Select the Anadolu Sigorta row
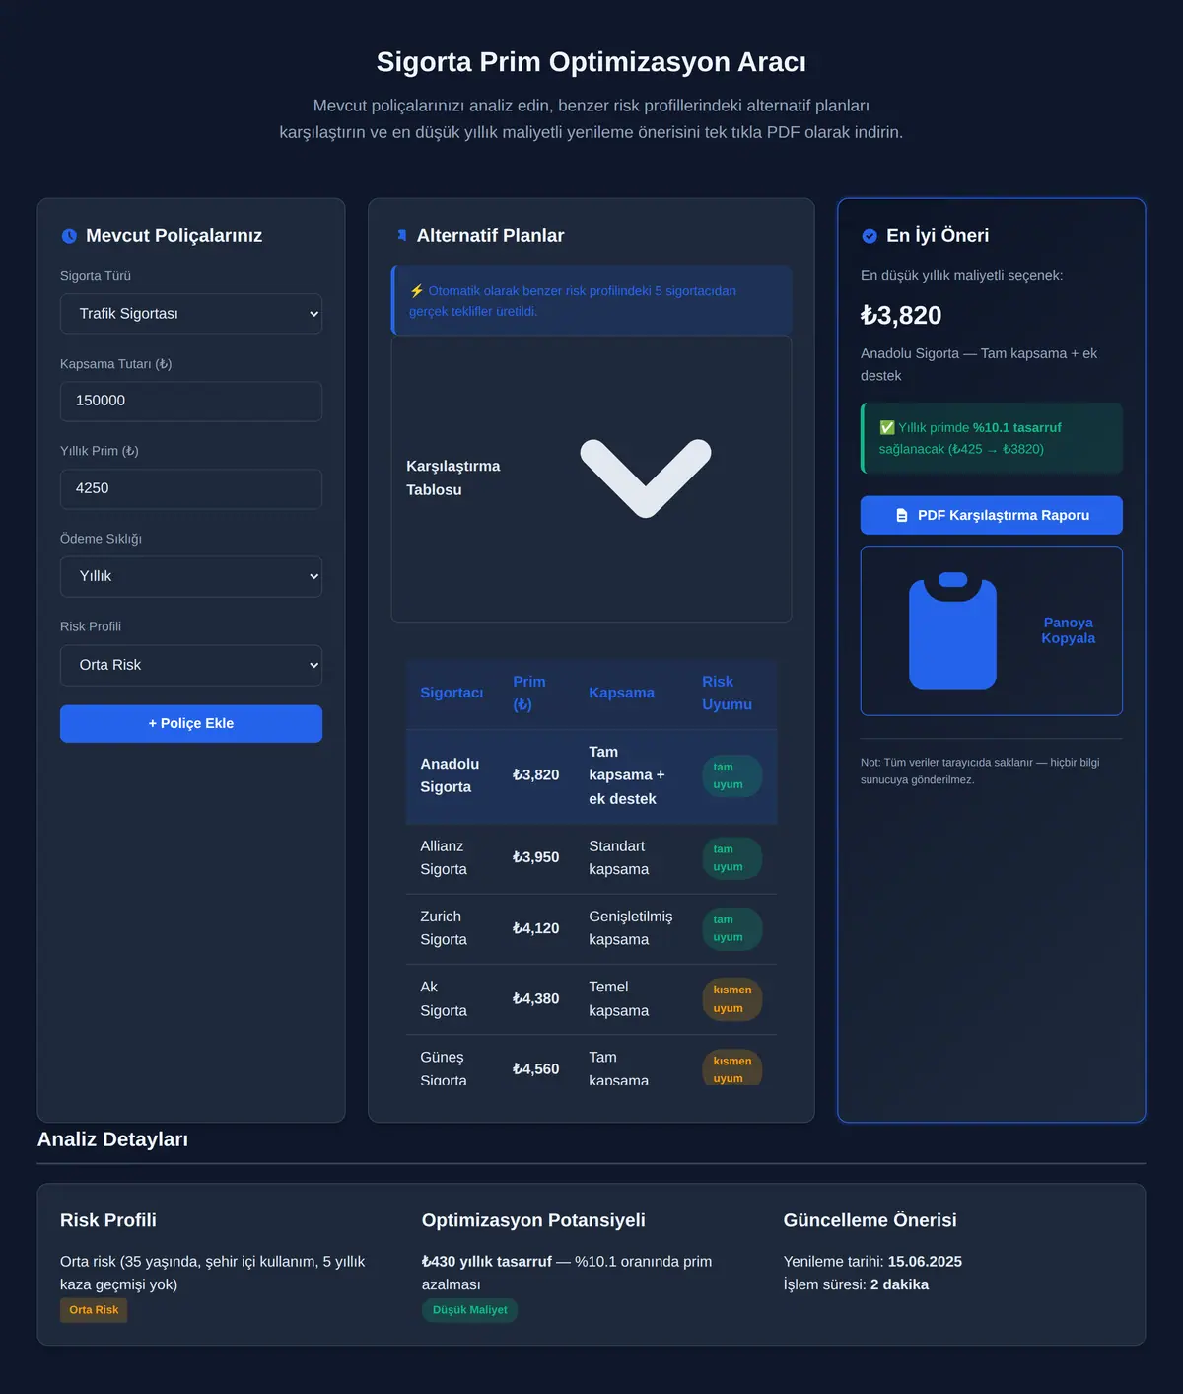This screenshot has height=1394, width=1183. tap(591, 775)
